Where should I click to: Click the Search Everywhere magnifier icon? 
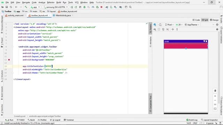130,7
